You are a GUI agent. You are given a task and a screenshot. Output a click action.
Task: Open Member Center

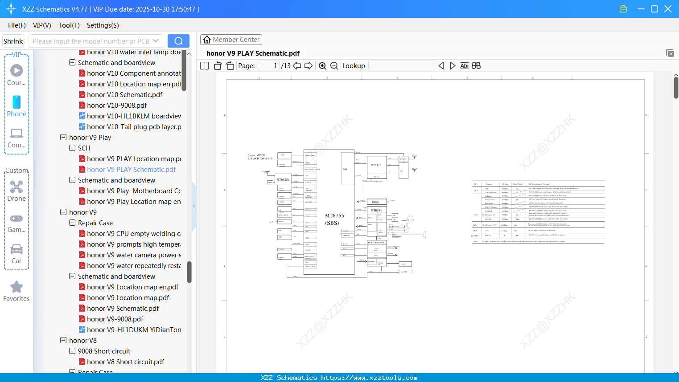point(231,40)
